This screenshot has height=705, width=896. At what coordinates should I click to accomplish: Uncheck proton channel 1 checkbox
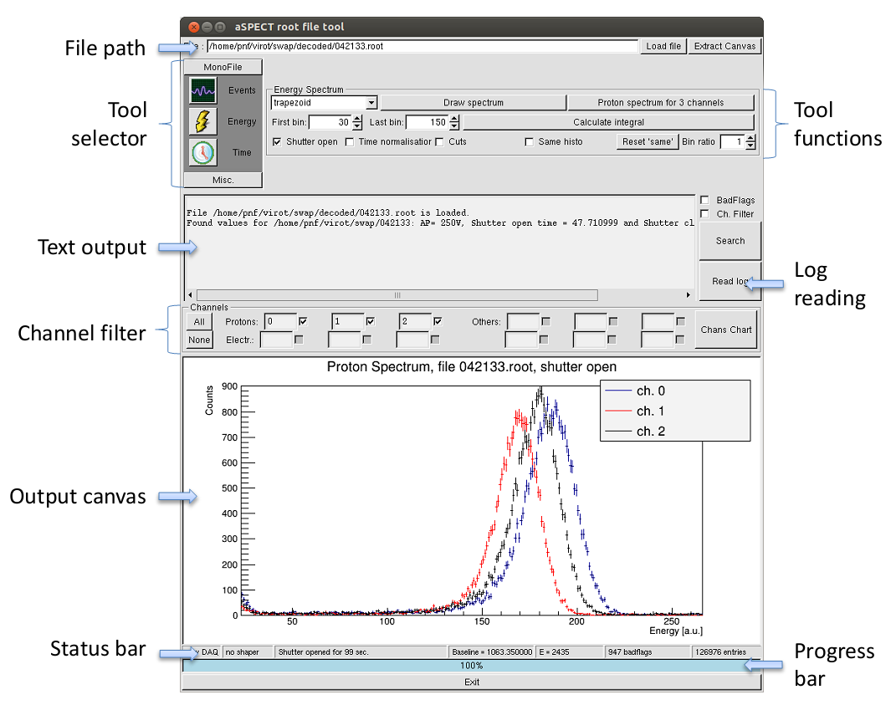(x=371, y=321)
